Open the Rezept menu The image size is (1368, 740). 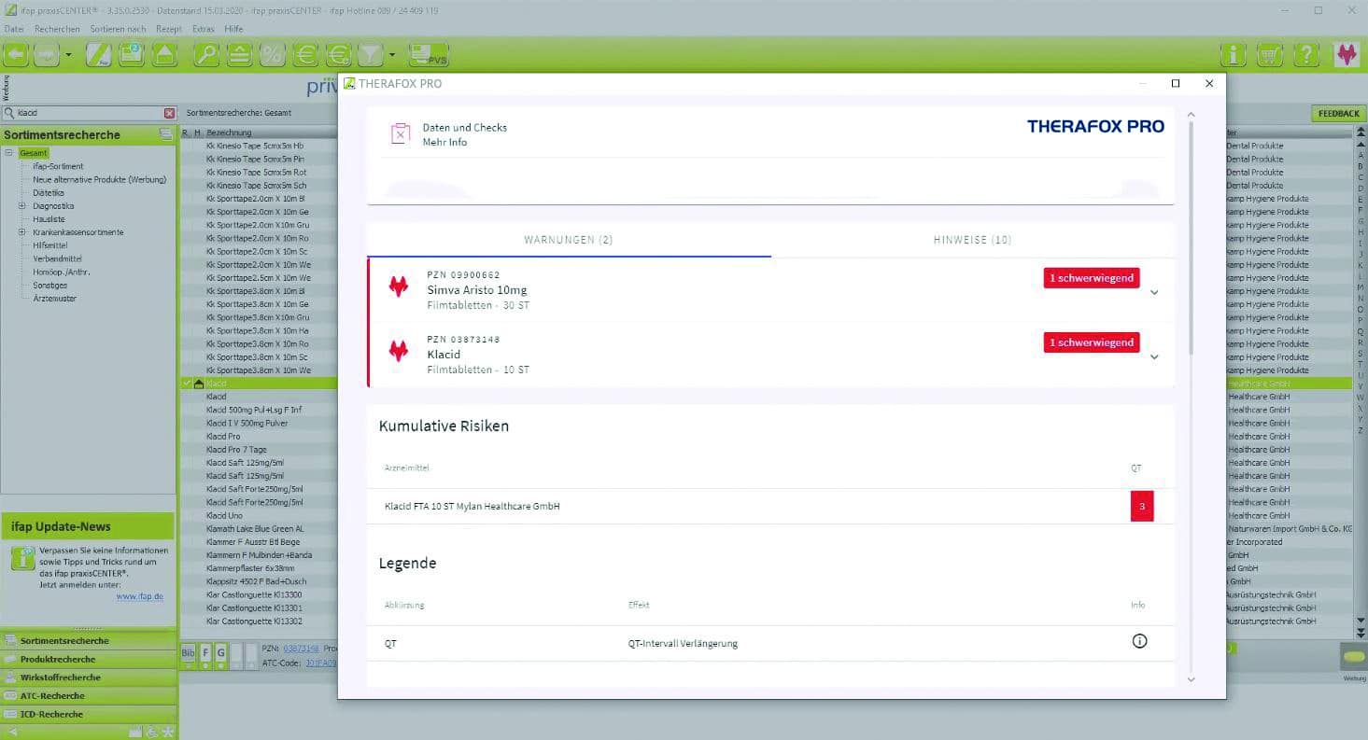(x=169, y=29)
